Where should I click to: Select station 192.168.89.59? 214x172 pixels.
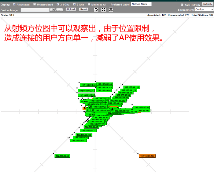[x=62, y=156]
